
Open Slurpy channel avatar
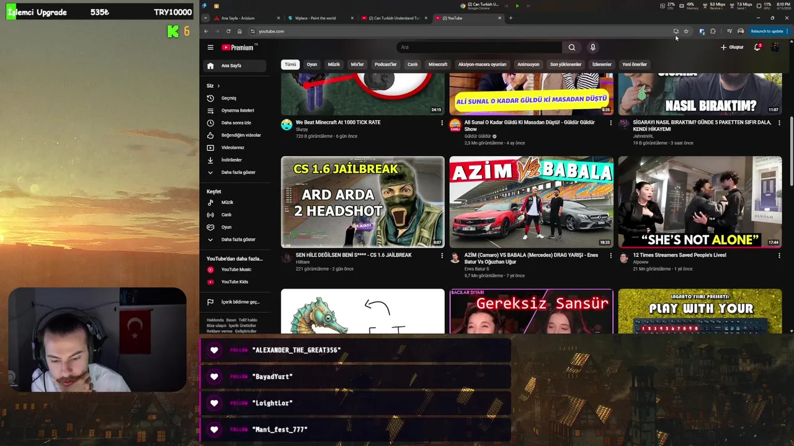(287, 125)
